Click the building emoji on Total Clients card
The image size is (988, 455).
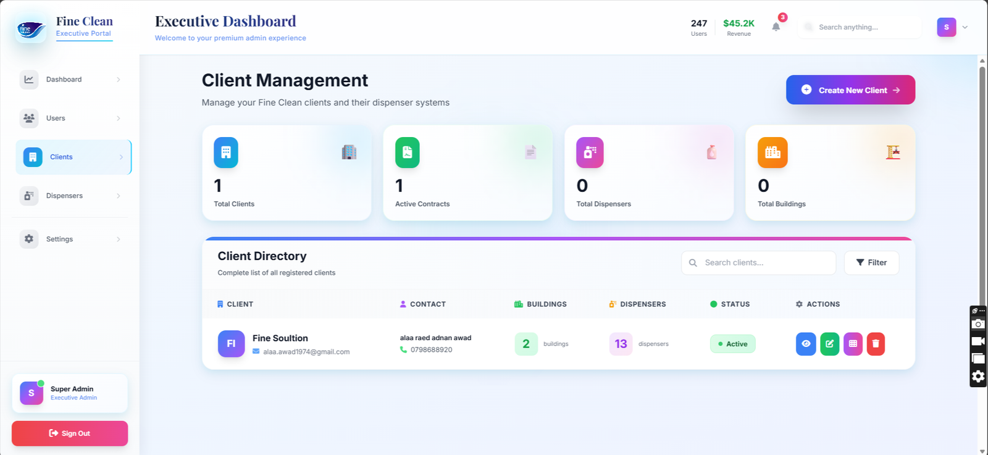click(350, 152)
